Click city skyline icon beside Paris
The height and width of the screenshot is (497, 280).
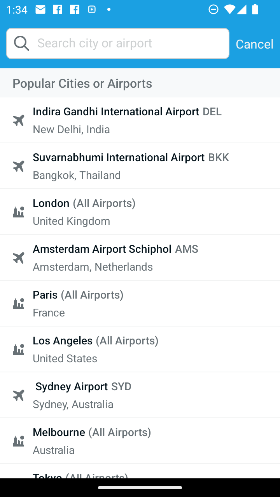pos(19,304)
